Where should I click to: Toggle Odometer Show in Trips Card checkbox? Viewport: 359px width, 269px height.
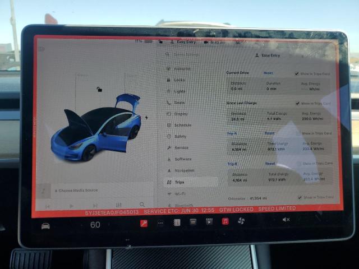pyautogui.click(x=300, y=197)
